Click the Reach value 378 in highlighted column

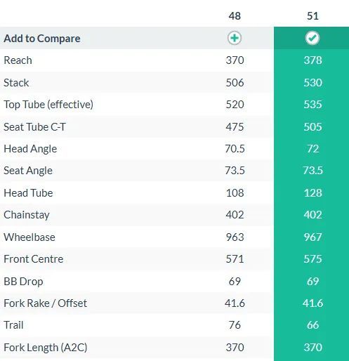coord(313,60)
